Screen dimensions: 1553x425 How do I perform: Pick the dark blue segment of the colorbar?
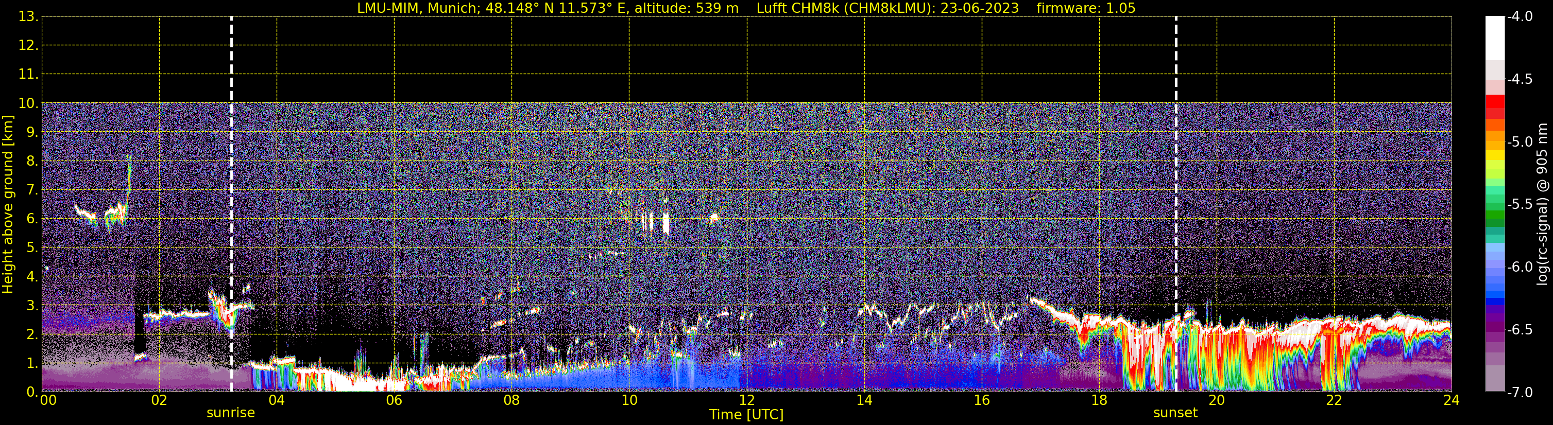tap(1495, 302)
